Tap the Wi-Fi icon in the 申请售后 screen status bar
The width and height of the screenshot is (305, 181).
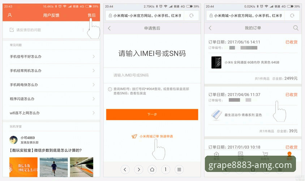click(166, 6)
